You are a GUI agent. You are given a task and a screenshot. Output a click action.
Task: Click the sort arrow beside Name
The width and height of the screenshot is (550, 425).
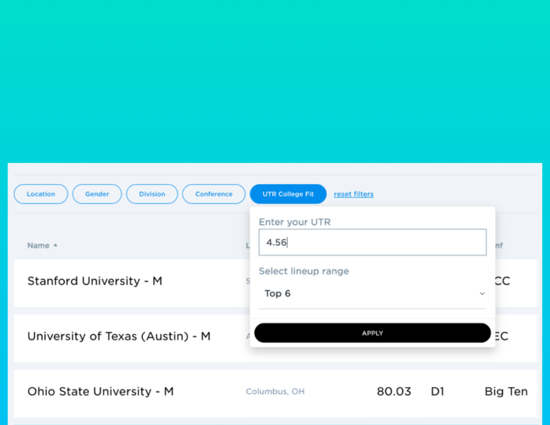point(55,246)
